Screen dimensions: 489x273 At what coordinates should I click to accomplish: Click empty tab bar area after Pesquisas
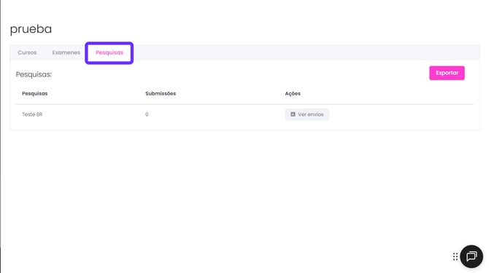pos(306,52)
